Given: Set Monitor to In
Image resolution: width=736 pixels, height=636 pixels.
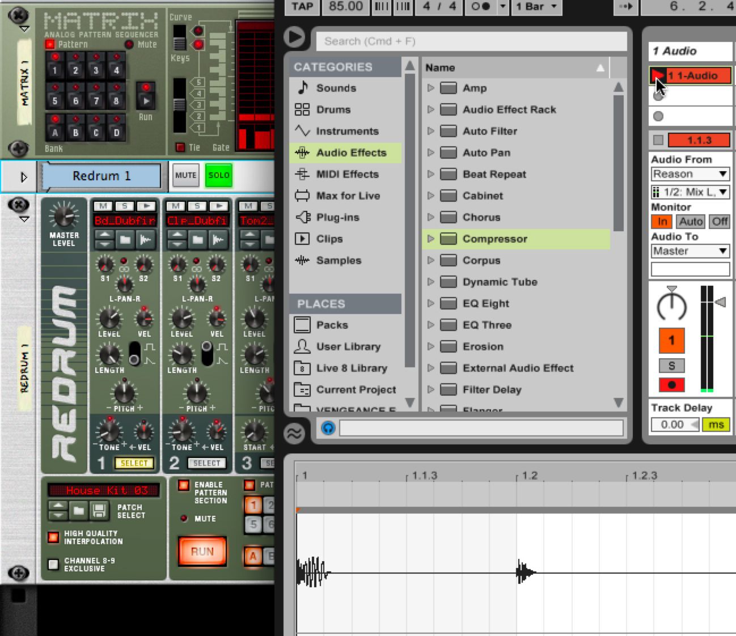Looking at the screenshot, I should pyautogui.click(x=662, y=222).
